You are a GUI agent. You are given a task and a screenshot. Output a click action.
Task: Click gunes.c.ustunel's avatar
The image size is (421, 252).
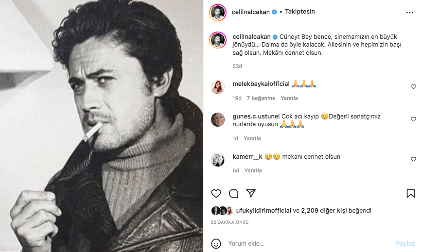(217, 119)
